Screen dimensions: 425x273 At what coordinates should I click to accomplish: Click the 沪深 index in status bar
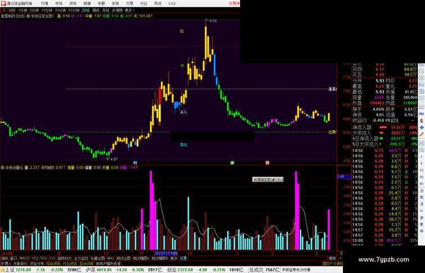click(x=91, y=270)
